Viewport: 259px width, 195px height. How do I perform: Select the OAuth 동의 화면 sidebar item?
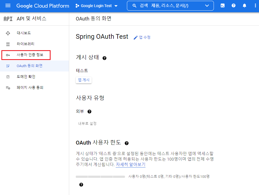point(34,66)
